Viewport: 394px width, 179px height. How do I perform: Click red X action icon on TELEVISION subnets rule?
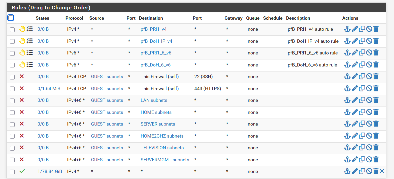[x=22, y=148]
